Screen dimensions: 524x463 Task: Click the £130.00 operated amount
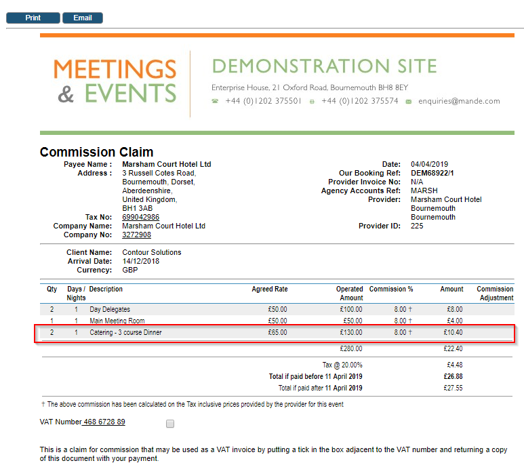[351, 332]
